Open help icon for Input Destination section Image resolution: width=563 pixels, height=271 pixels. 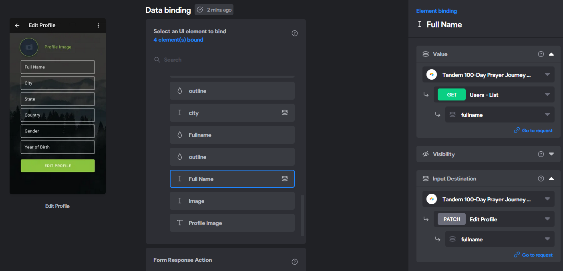(541, 179)
